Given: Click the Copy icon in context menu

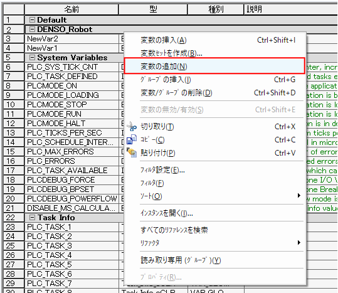Looking at the screenshot, I should coord(132,139).
